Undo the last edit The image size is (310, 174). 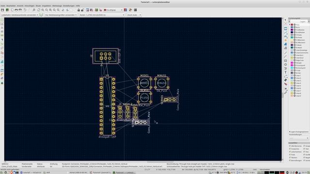25,10
